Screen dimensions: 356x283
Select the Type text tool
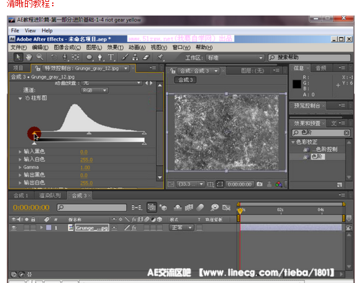(x=111, y=57)
